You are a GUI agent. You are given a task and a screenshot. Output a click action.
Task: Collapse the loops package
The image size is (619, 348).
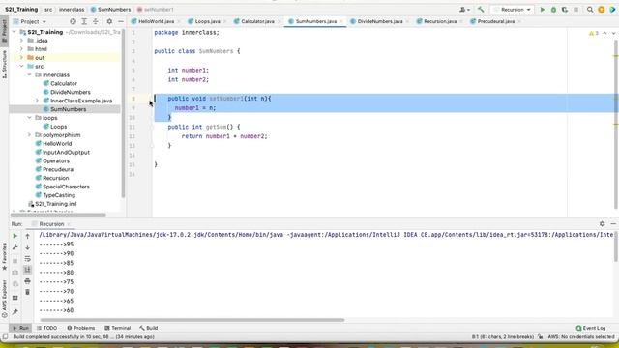29,118
